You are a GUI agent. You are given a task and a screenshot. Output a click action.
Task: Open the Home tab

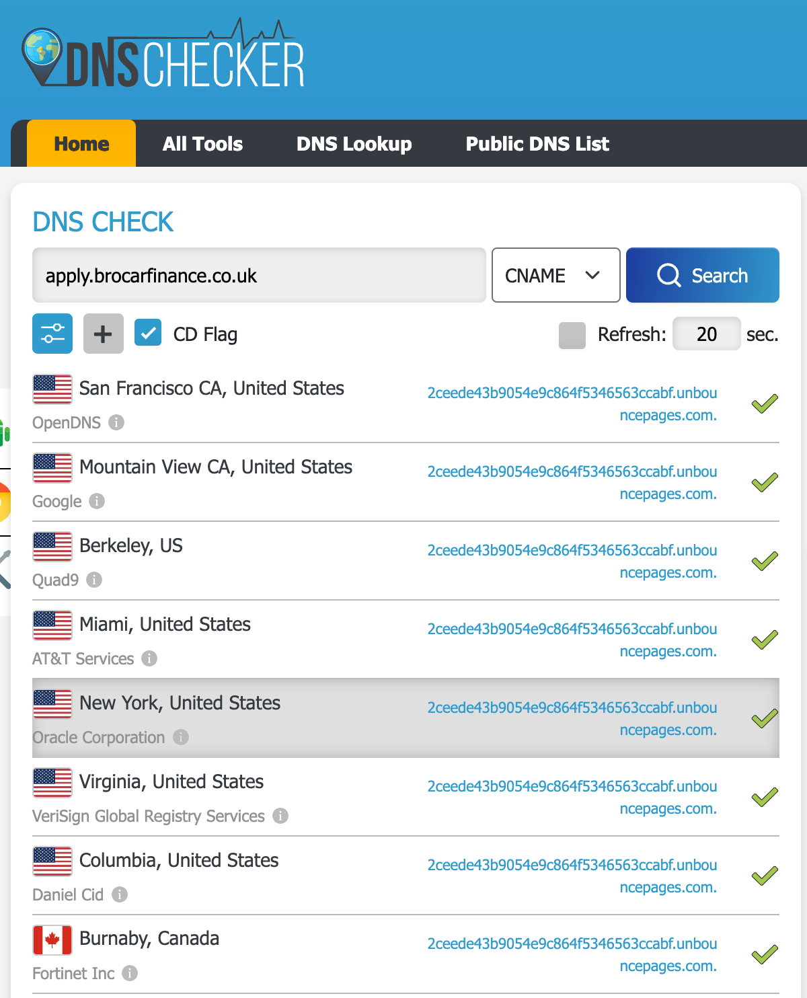81,143
